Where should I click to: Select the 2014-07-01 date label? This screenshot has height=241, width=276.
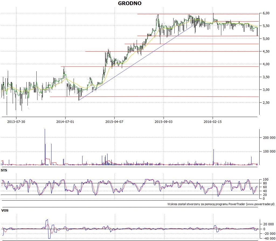pyautogui.click(x=65, y=122)
